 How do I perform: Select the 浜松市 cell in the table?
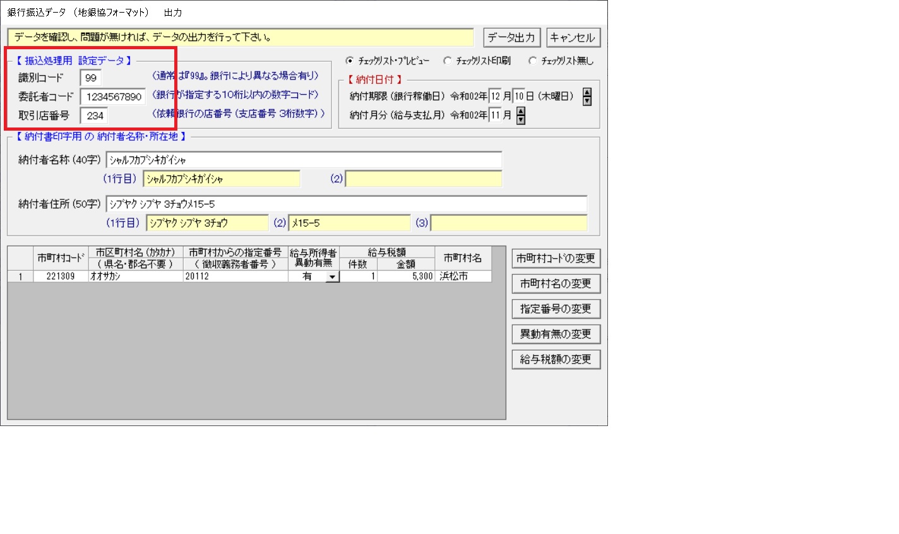(x=463, y=276)
